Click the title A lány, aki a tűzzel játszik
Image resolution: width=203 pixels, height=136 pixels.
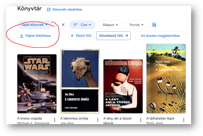pos(117,120)
